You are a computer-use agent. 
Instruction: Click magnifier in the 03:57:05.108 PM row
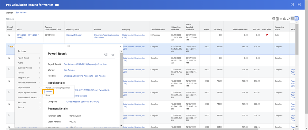[x=9, y=81]
